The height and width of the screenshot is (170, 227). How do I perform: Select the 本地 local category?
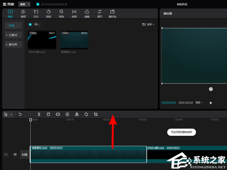pyautogui.click(x=13, y=25)
